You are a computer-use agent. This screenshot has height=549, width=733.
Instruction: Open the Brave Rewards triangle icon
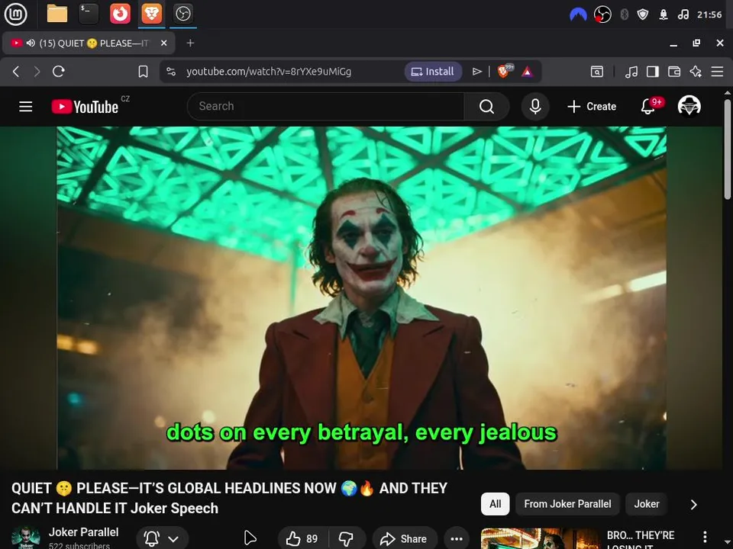click(x=528, y=72)
